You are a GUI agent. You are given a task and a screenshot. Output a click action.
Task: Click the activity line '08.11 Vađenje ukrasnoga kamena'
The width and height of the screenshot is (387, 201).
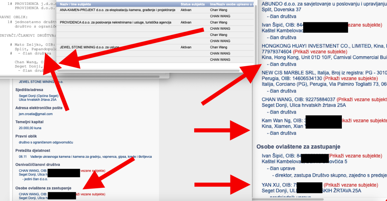85,156
